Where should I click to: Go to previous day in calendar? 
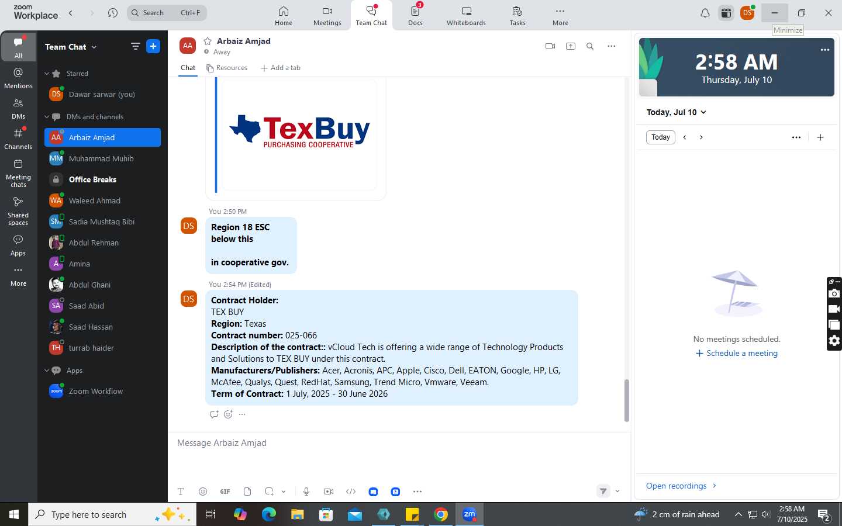[x=685, y=137]
